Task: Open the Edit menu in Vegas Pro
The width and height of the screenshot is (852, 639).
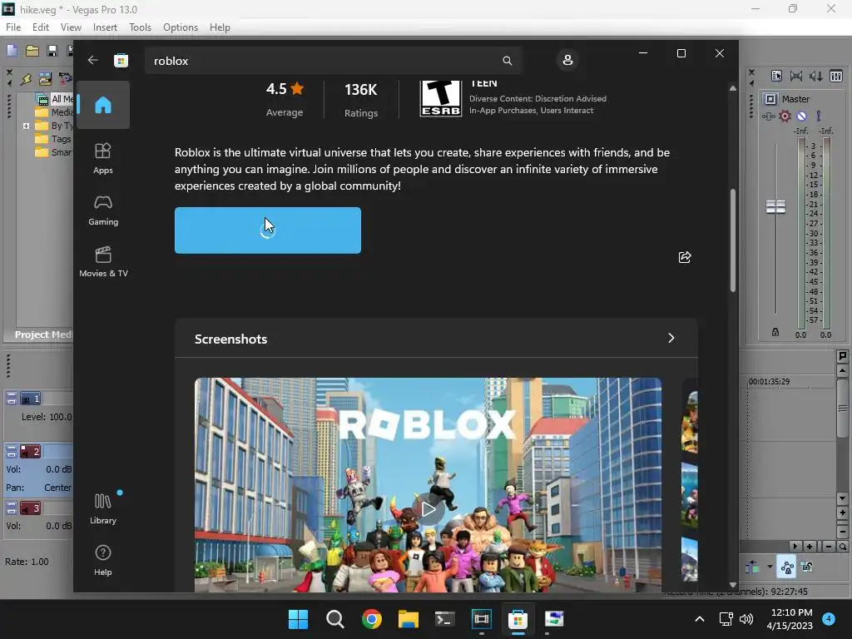Action: 40,27
